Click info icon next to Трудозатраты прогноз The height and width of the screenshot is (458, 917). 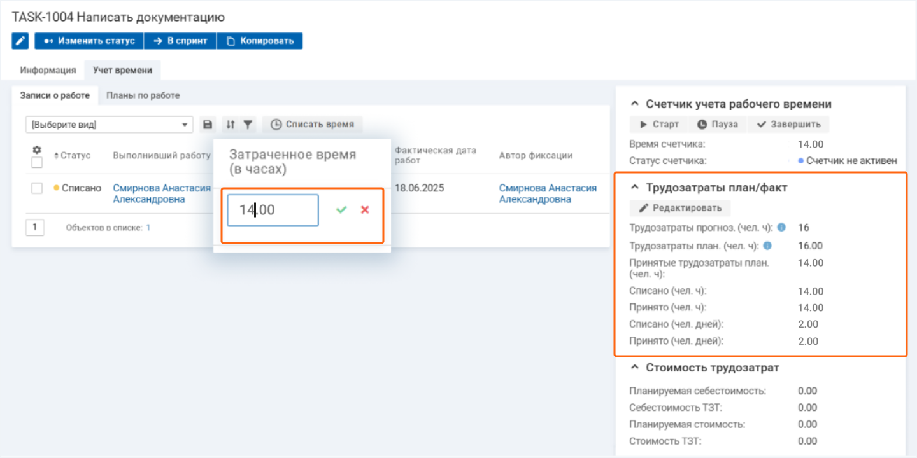pos(781,227)
